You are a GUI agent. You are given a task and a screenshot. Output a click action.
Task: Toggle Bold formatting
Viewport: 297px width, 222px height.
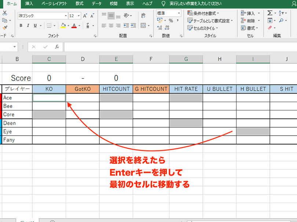21,26
